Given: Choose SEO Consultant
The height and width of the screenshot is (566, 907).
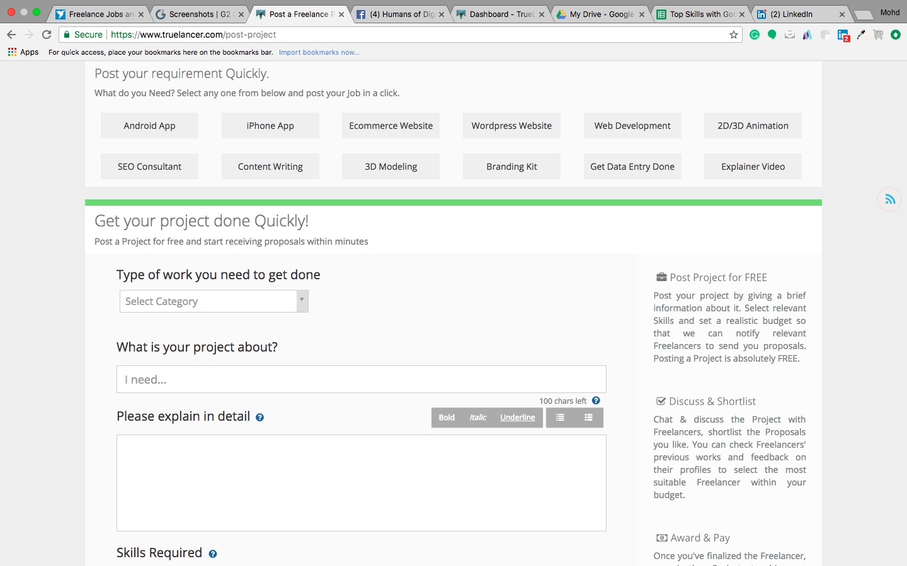Looking at the screenshot, I should (x=149, y=167).
